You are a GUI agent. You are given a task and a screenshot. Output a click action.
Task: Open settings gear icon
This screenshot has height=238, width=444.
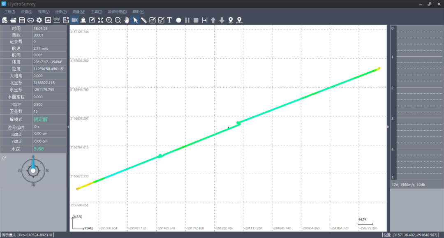[x=39, y=20]
